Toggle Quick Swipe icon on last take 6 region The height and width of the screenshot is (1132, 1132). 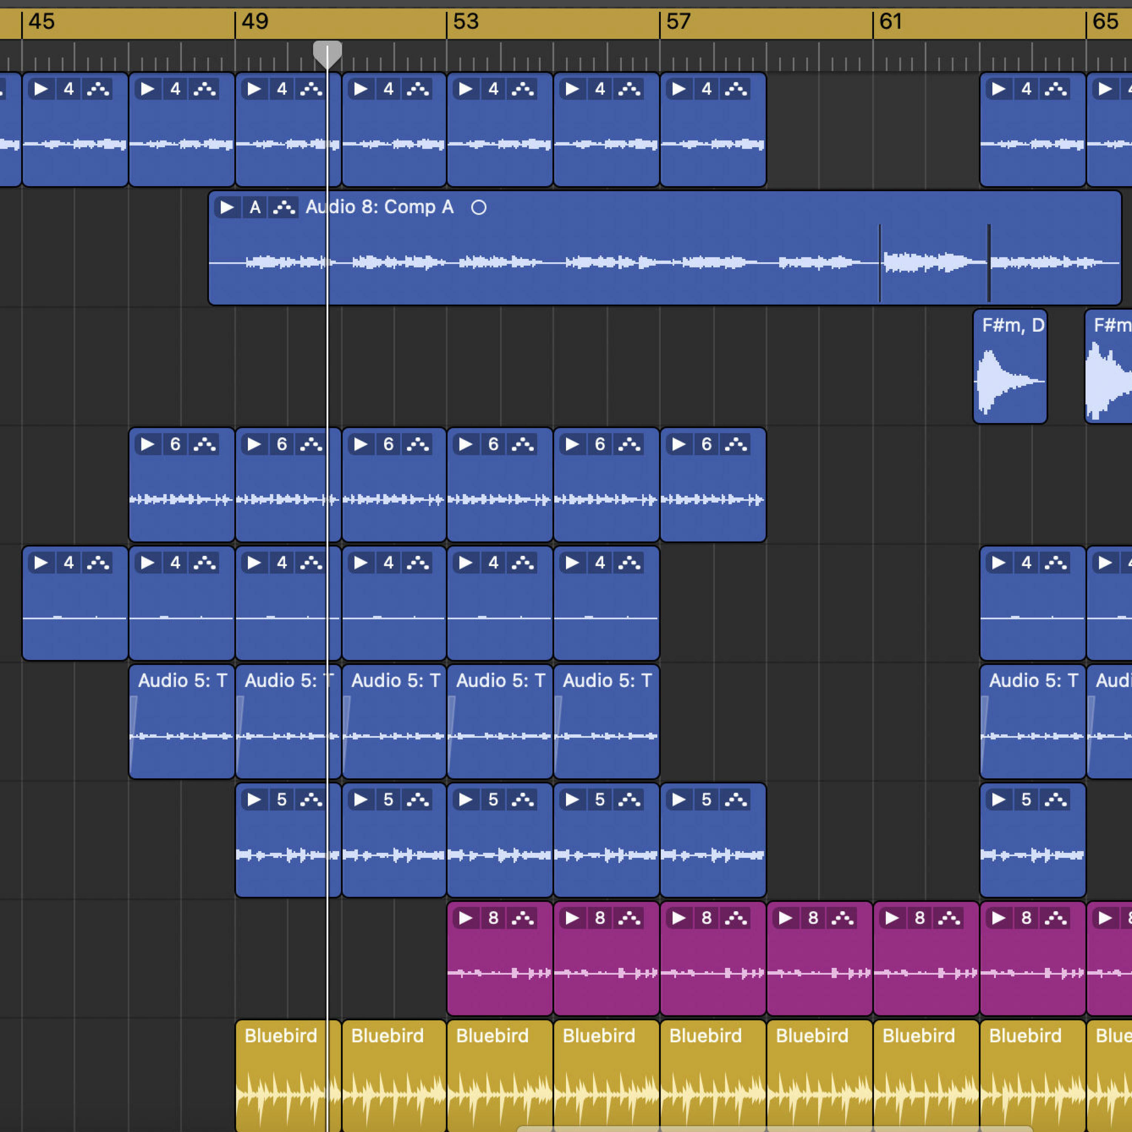tap(736, 444)
